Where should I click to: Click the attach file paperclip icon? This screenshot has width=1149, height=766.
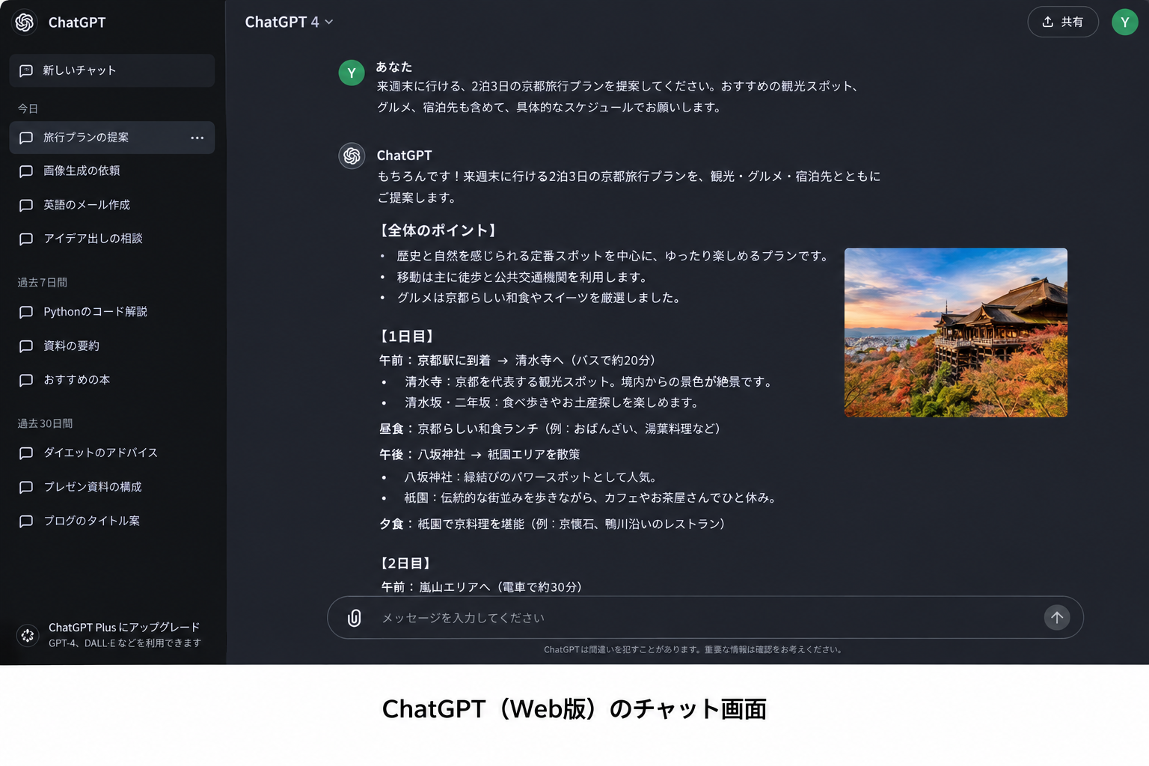(x=355, y=618)
